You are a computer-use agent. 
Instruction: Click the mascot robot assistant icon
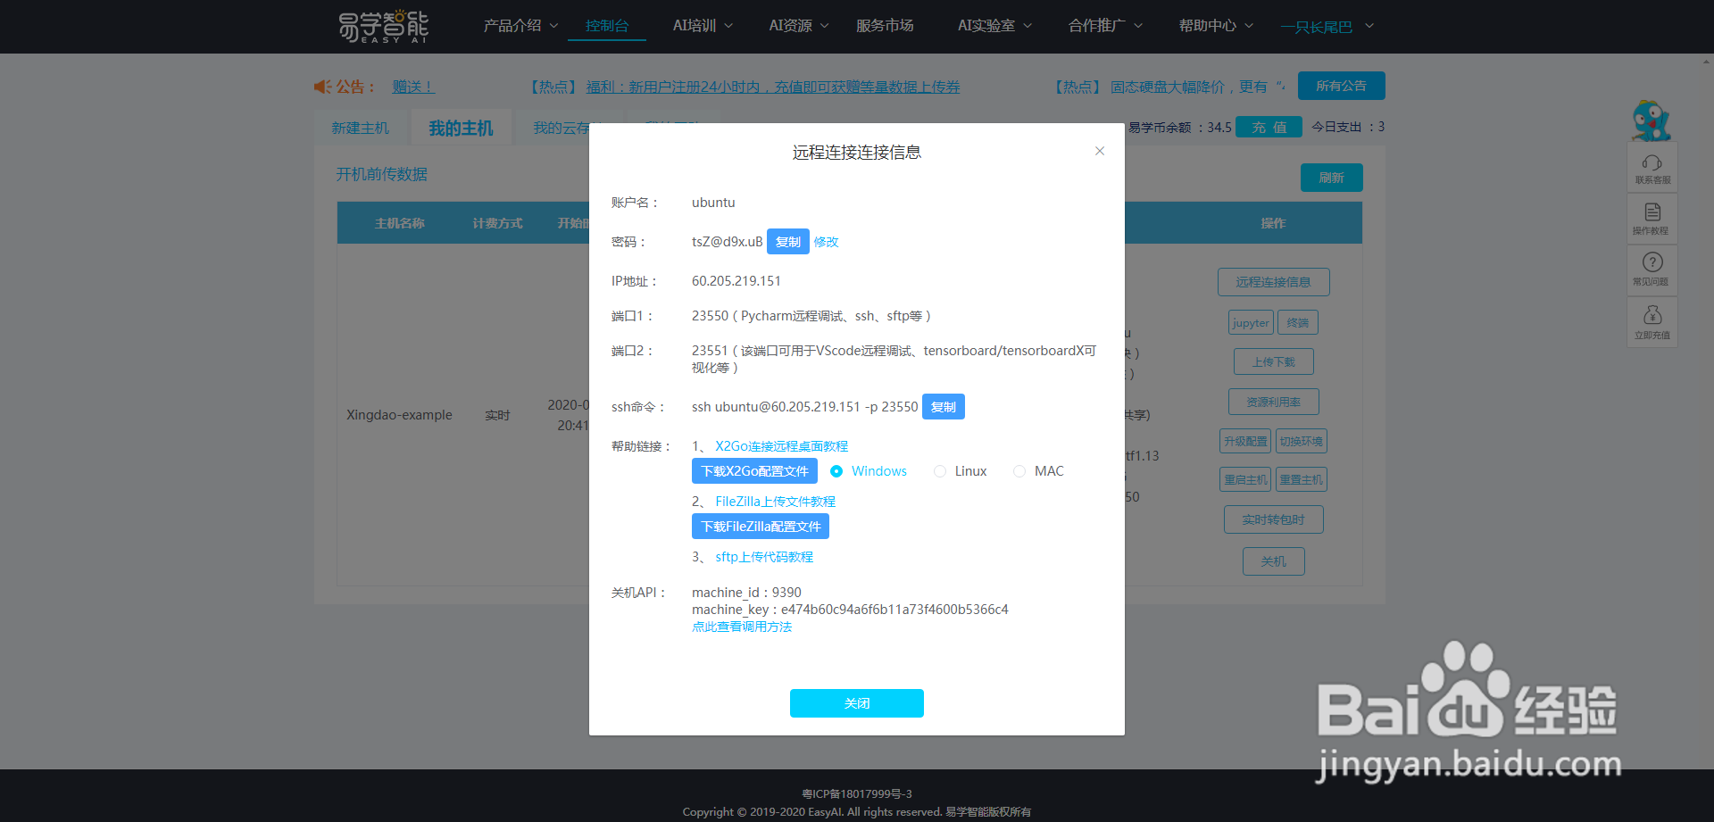click(x=1652, y=120)
